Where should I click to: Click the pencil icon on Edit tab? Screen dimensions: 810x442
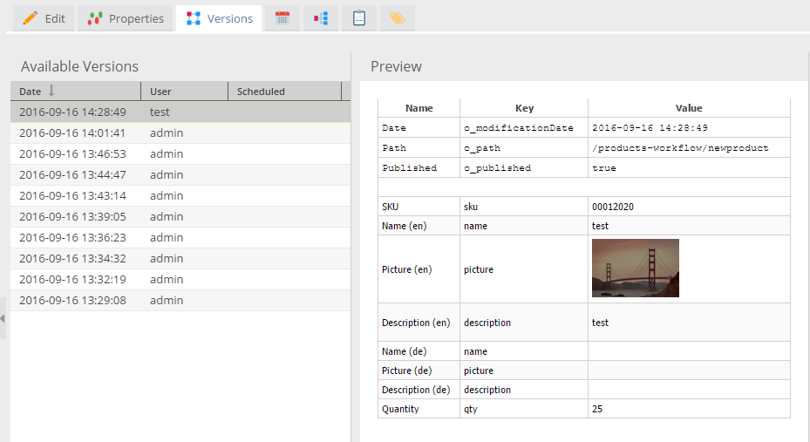tap(30, 18)
